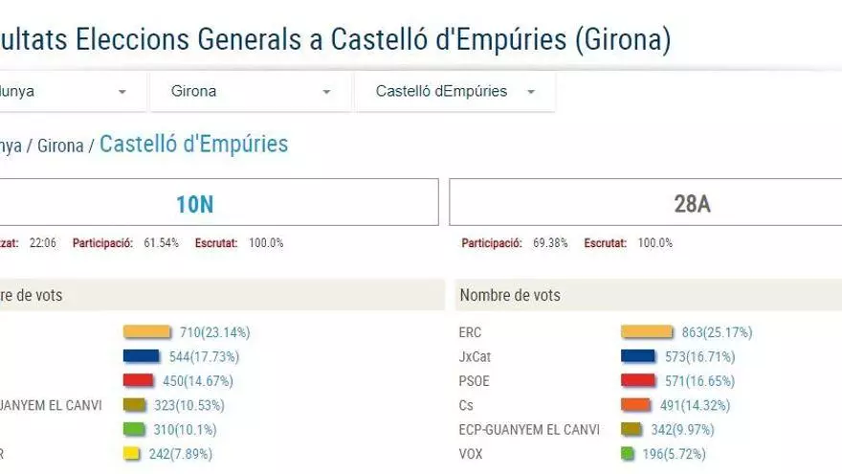Viewport: 842px width, 474px height.
Task: Click the 310(10.1%) green bar in 10N
Action: click(133, 429)
